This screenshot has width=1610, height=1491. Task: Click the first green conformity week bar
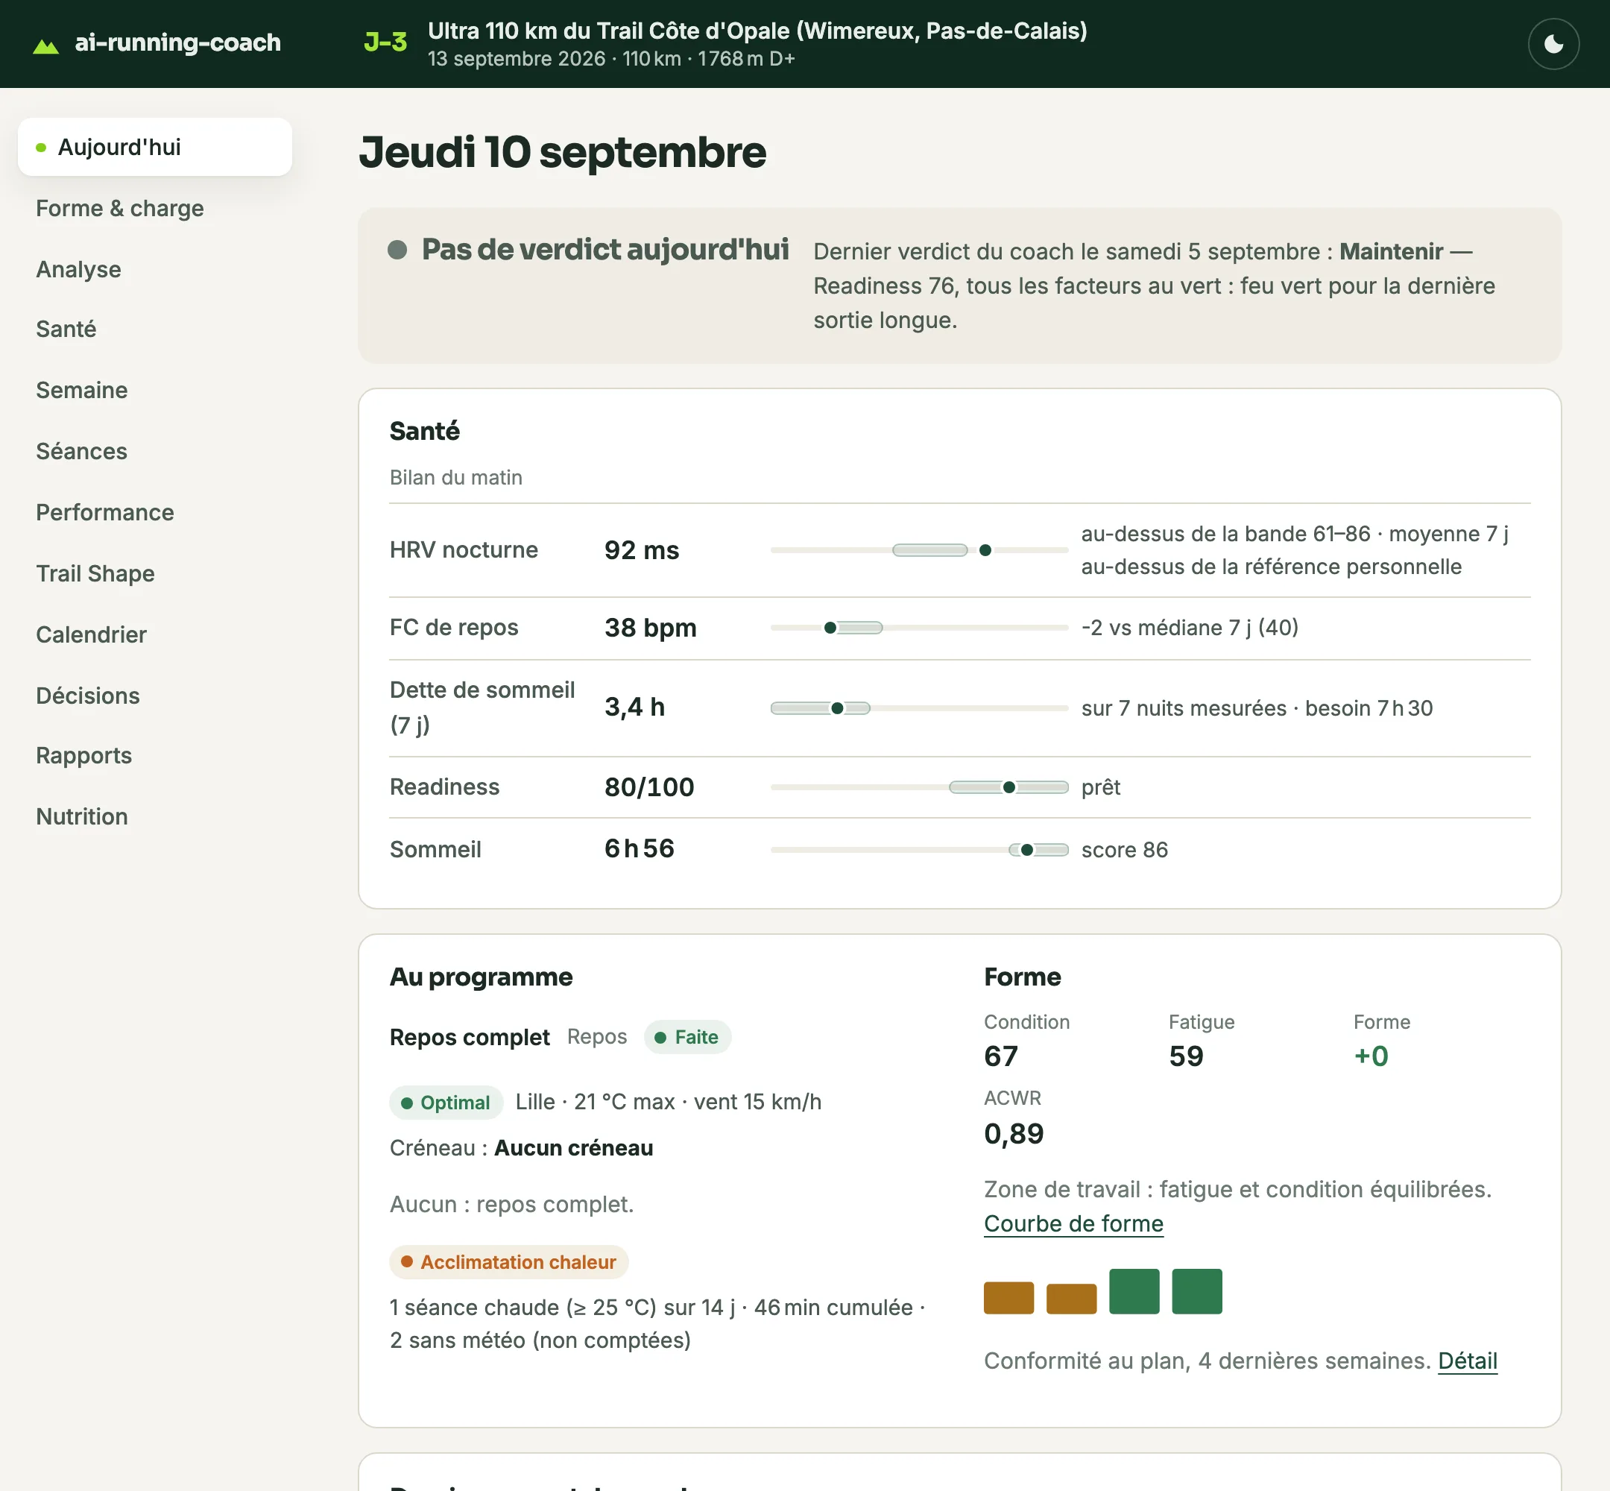tap(1134, 1291)
